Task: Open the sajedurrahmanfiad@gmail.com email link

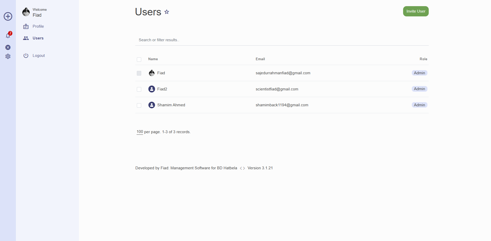Action: [283, 73]
